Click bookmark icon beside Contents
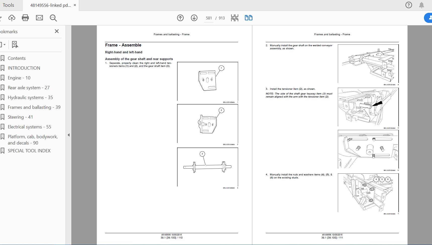The width and height of the screenshot is (432, 245). tap(3, 58)
